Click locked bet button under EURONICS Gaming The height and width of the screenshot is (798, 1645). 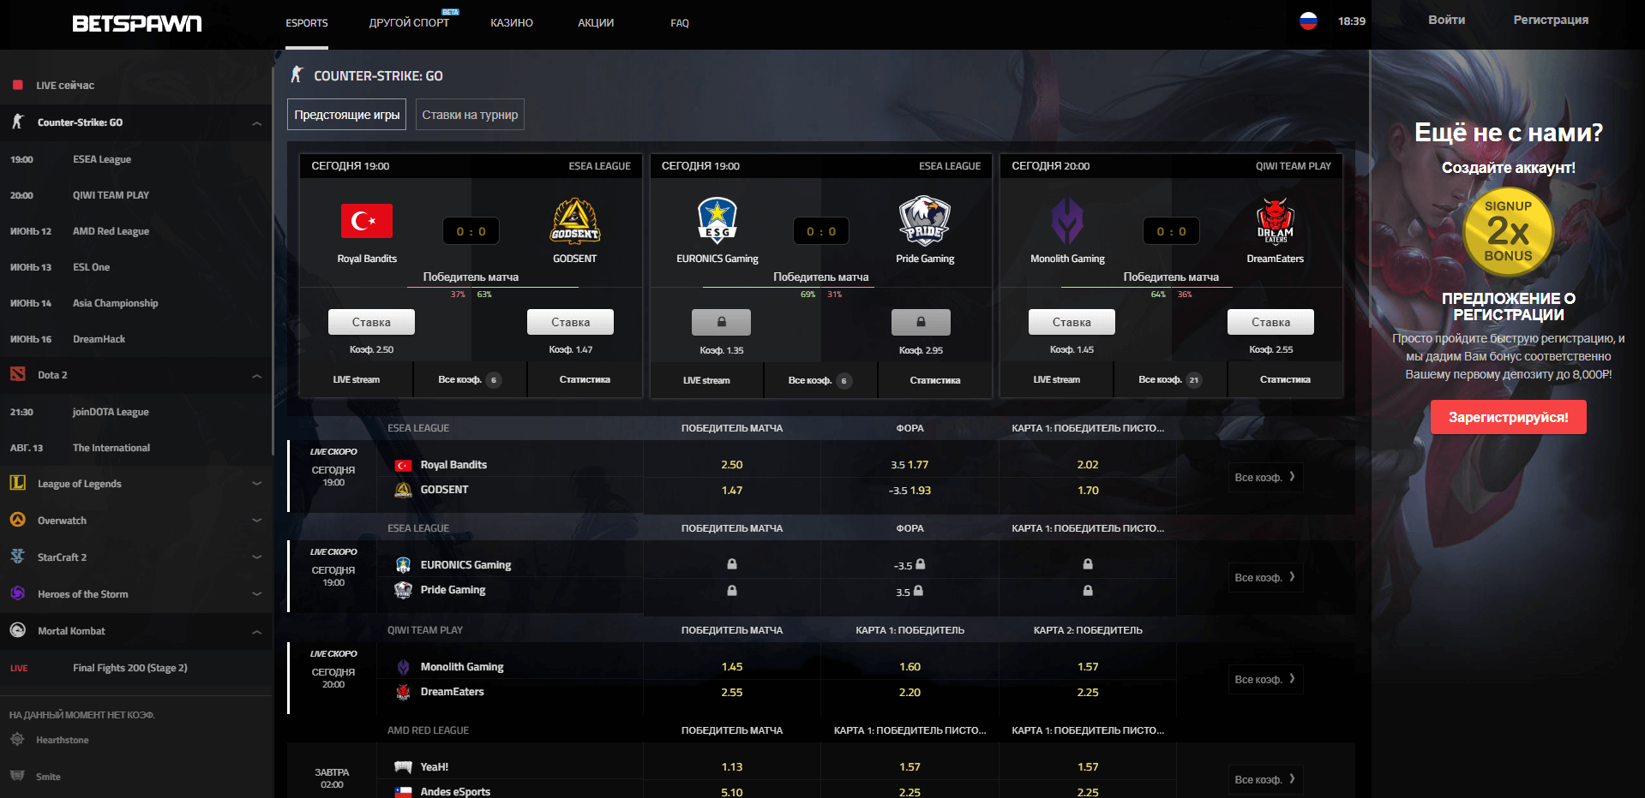click(721, 322)
